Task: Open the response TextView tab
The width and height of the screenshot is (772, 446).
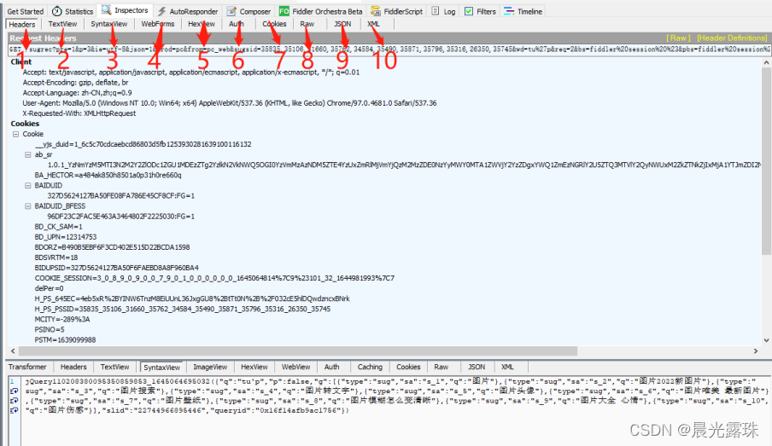Action: click(114, 367)
